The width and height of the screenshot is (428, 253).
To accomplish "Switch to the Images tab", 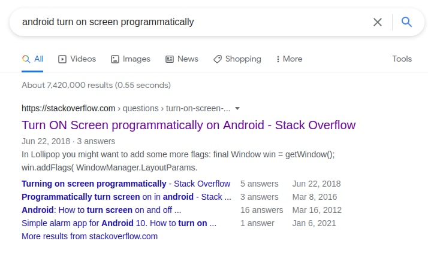I will (131, 59).
